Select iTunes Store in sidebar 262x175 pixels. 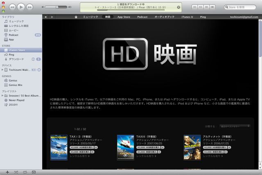click(21, 50)
